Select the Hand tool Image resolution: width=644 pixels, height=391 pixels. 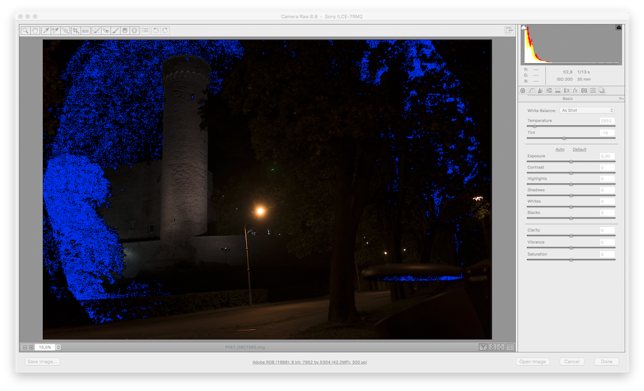(35, 30)
